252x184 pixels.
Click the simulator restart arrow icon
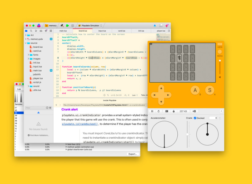point(159,111)
